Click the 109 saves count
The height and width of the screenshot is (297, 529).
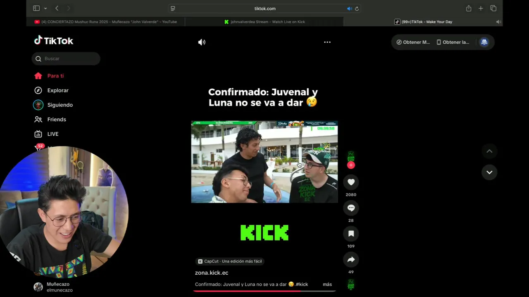click(x=351, y=246)
